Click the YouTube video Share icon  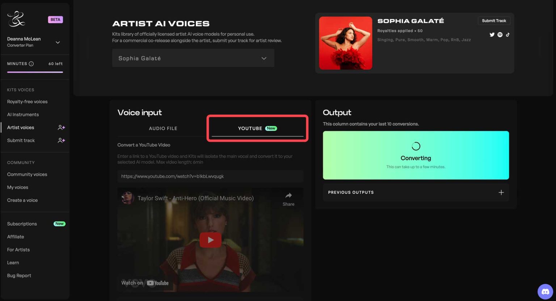288,199
